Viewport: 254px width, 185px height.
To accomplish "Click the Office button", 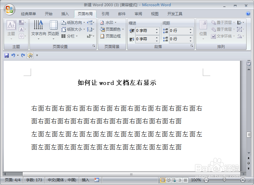I will 9,9.
